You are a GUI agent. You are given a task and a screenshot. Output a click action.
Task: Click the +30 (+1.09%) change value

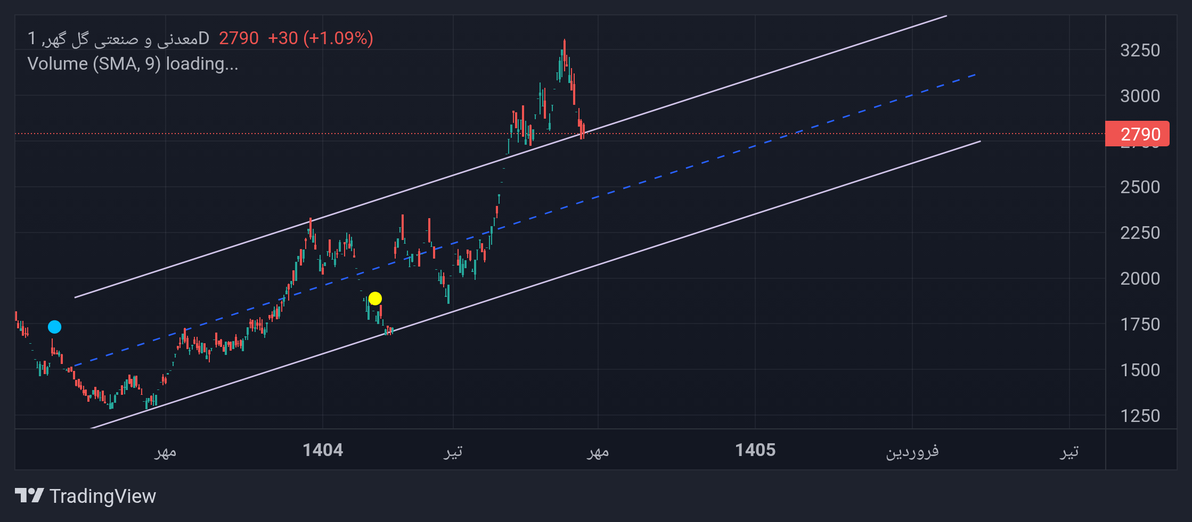click(320, 38)
